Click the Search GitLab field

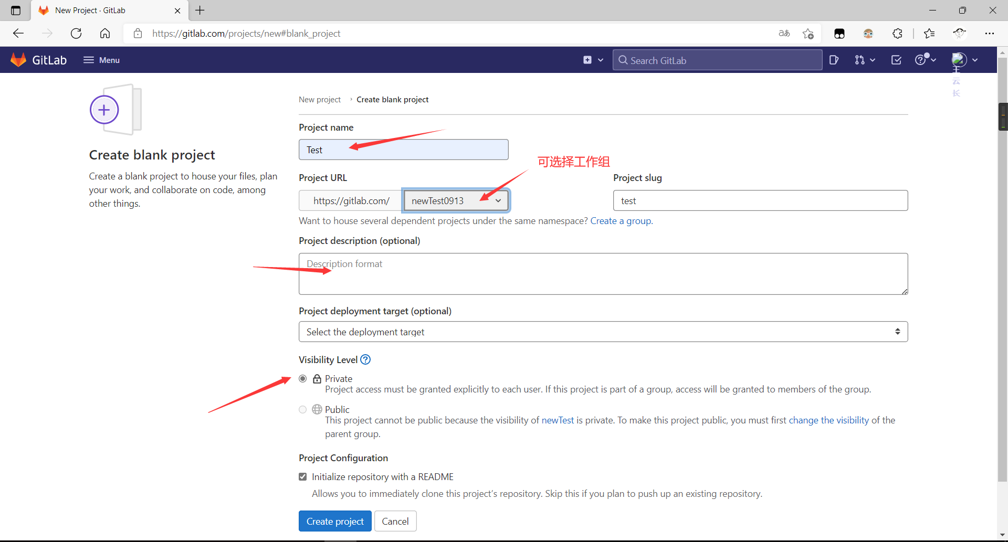[x=717, y=60]
